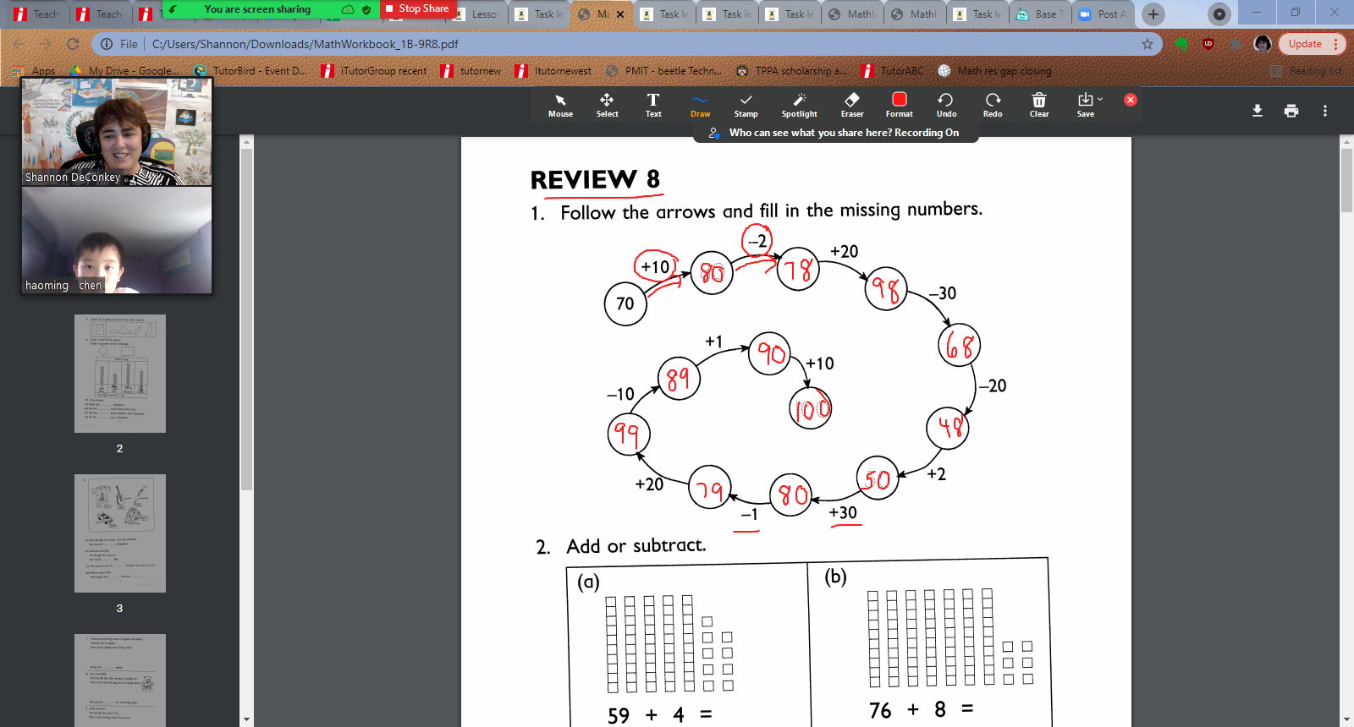
Task: Print the PDF document
Action: [1291, 111]
